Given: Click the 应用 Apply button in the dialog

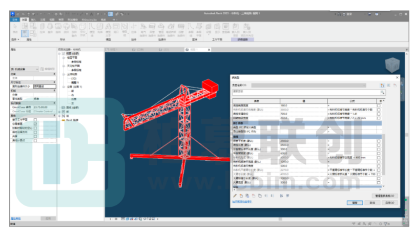Looking at the screenshot, I should click(389, 203).
